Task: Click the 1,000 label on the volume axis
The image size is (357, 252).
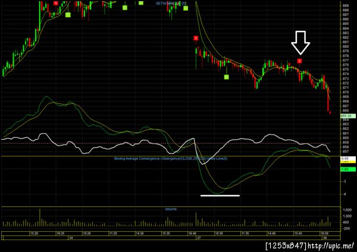Action: [347, 216]
